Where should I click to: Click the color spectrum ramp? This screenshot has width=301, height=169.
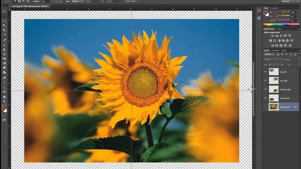pos(281,25)
